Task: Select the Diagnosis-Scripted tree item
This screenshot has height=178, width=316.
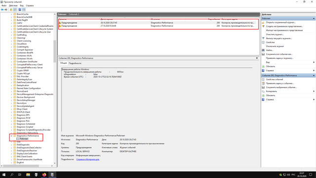Action: [x=25, y=127]
